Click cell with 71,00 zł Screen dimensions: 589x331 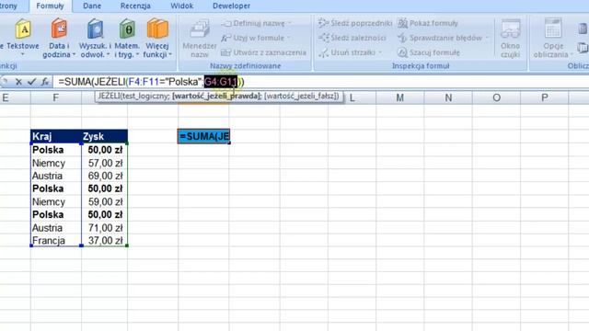[x=104, y=228]
